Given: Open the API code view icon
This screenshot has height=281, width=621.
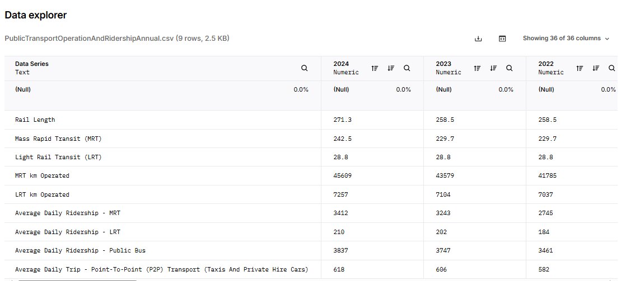Looking at the screenshot, I should pos(502,39).
